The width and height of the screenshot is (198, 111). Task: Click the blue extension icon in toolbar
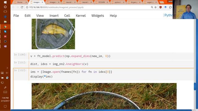[166, 7]
